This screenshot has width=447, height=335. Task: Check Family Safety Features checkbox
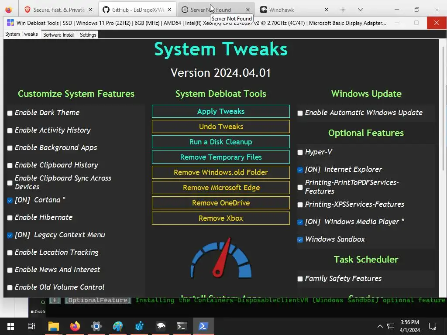tap(300, 279)
